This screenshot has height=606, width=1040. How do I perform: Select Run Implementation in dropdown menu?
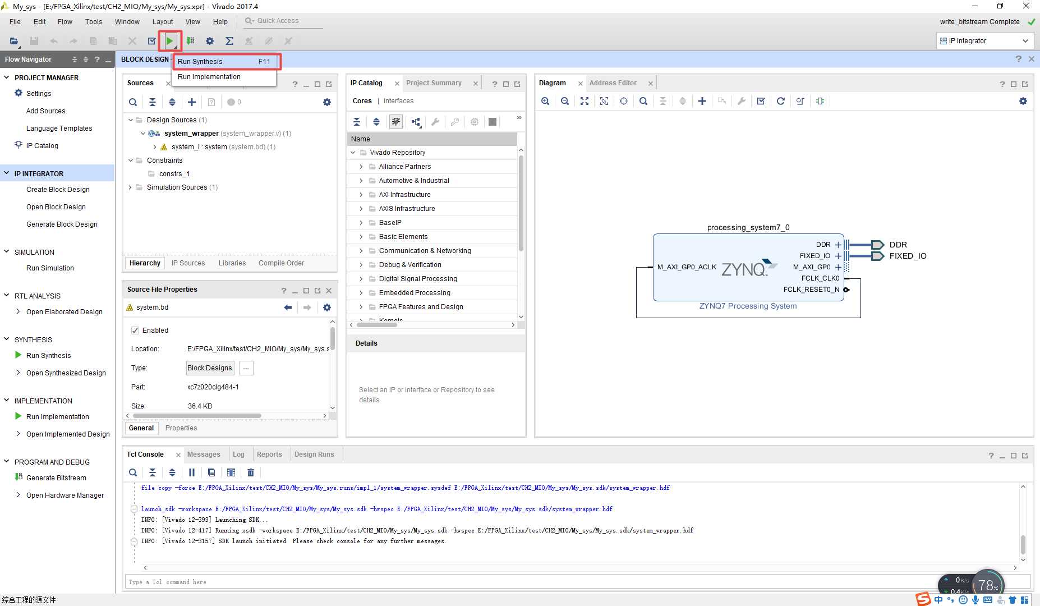[x=224, y=77]
